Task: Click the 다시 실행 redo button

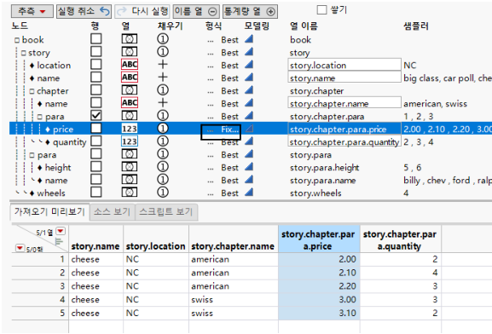Action: (142, 11)
